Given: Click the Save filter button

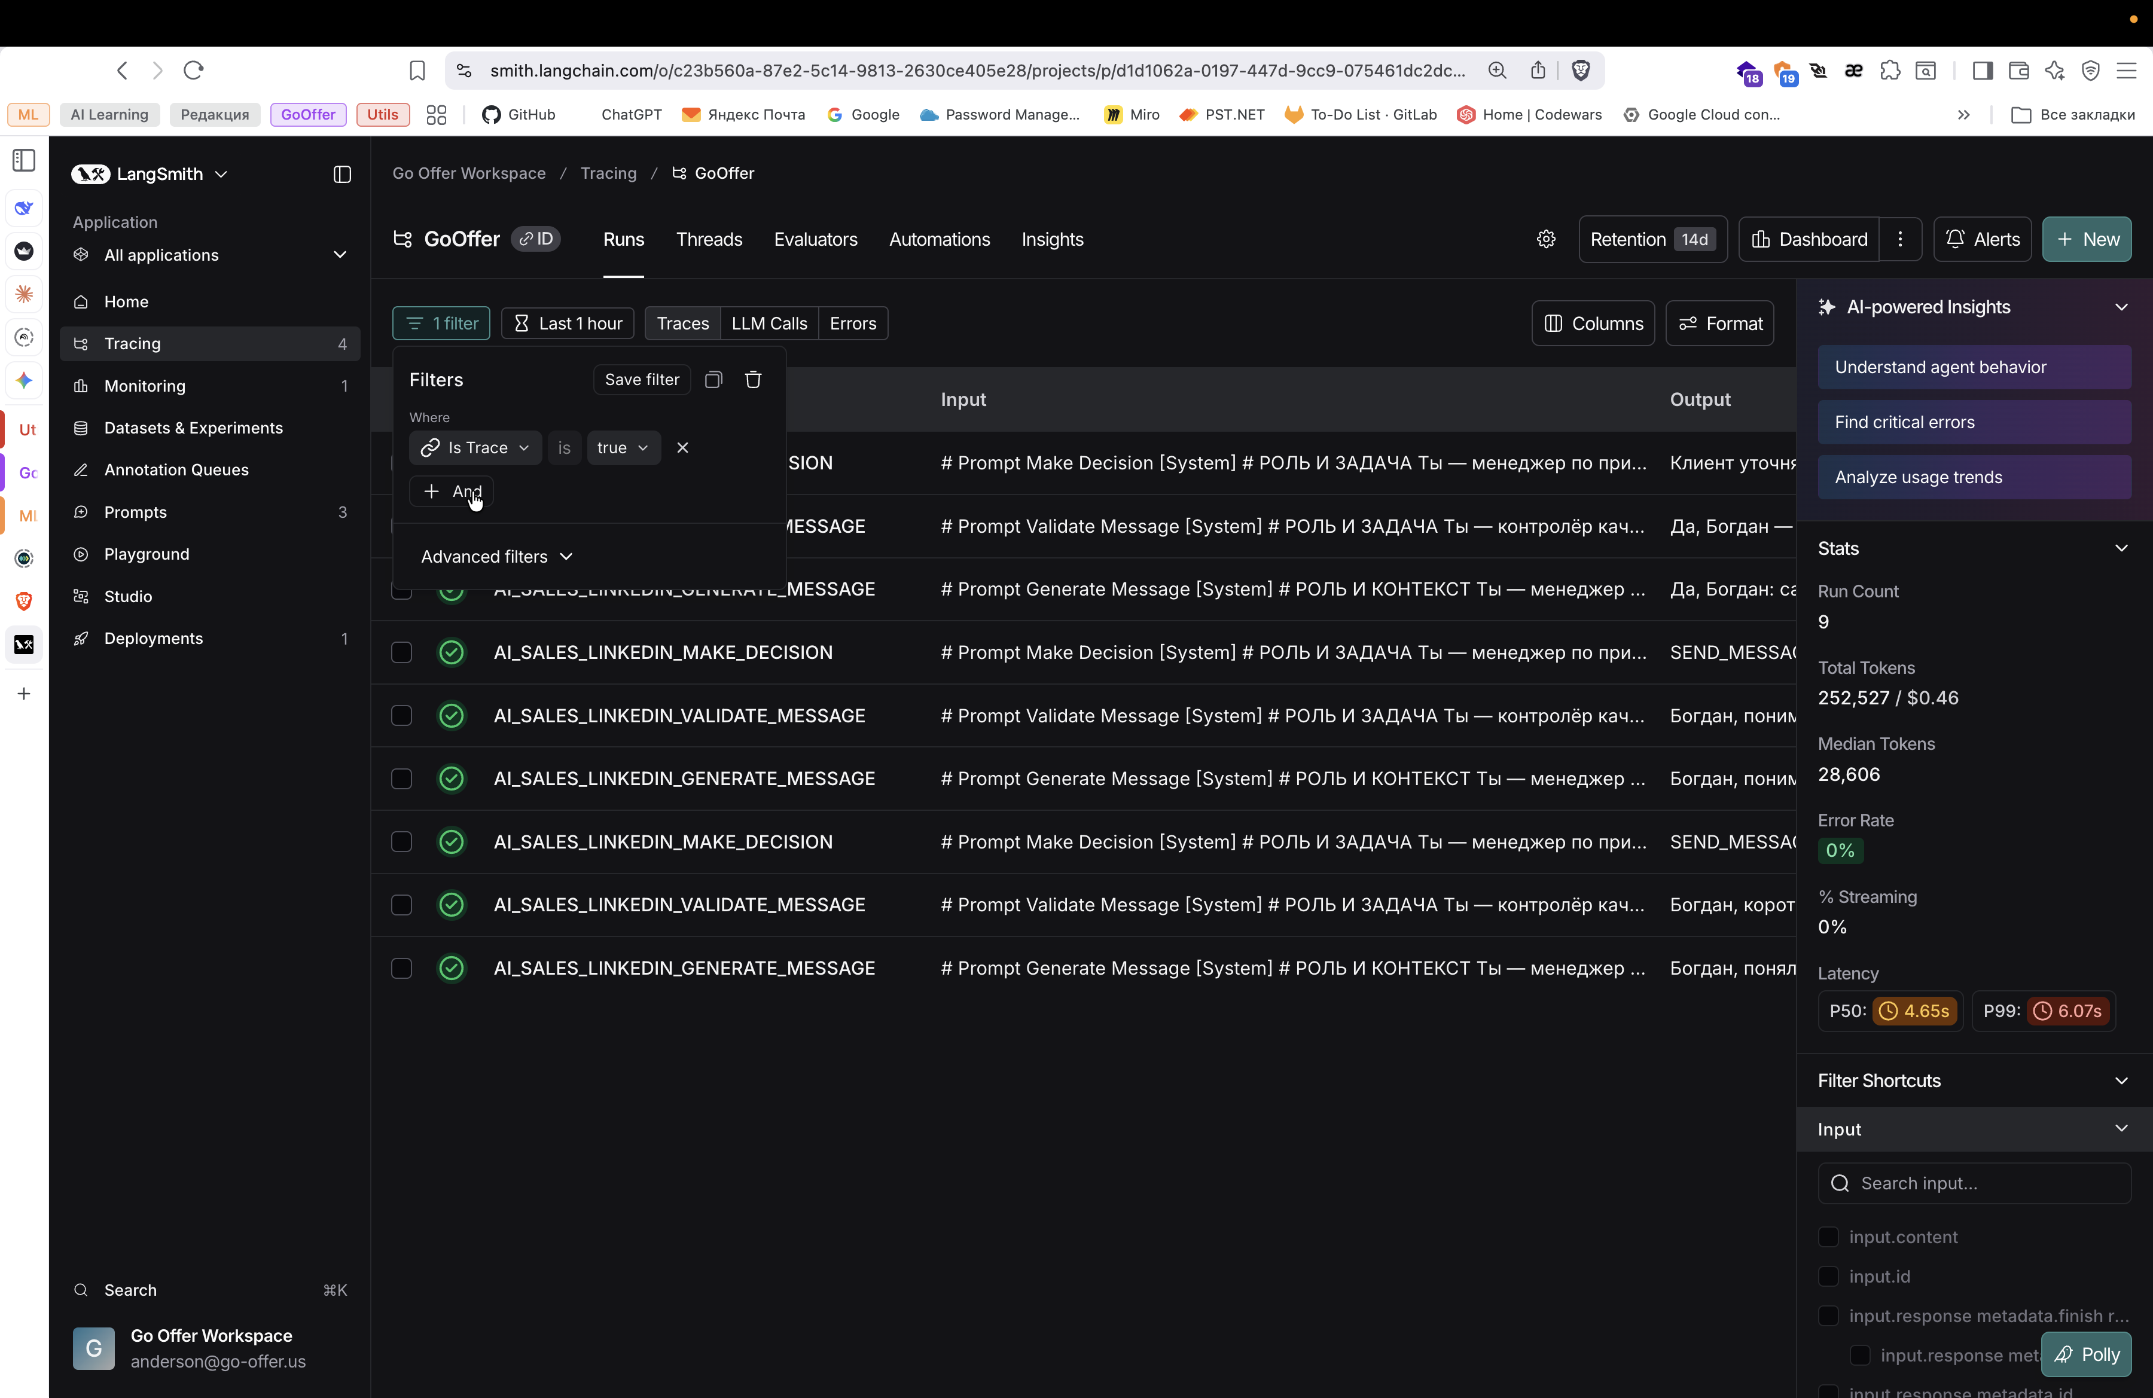Looking at the screenshot, I should [x=641, y=380].
